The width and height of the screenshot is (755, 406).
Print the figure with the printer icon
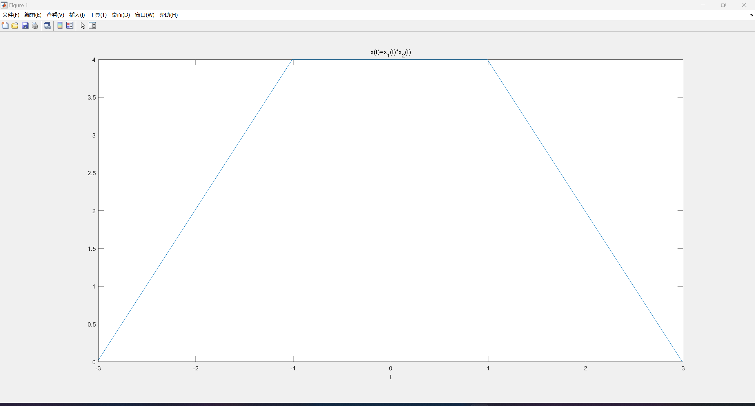coord(35,26)
